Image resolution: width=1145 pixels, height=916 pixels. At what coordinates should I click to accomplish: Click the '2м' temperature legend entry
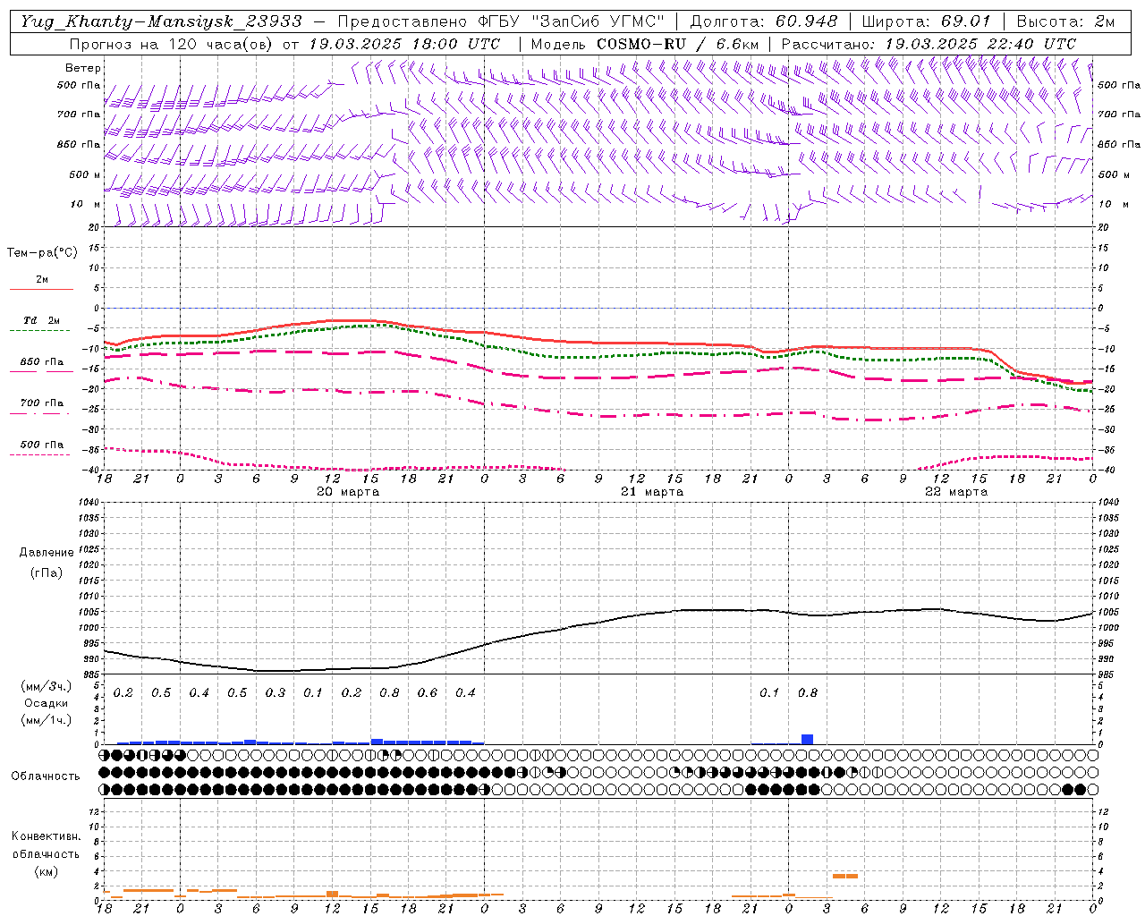42,280
